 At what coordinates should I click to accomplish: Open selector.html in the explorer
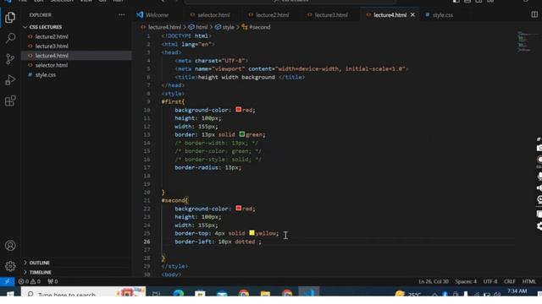pos(51,65)
